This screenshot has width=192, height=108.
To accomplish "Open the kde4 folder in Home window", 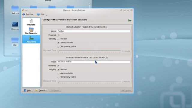I will (15, 42).
